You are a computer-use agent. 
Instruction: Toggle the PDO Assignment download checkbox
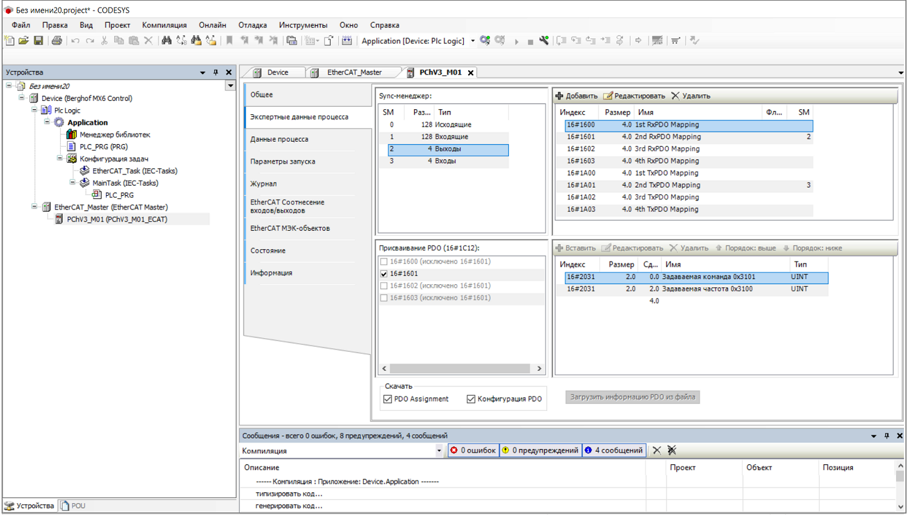click(x=387, y=399)
